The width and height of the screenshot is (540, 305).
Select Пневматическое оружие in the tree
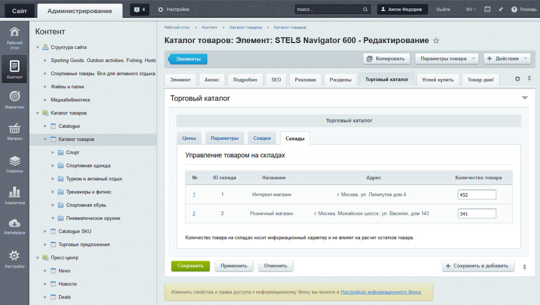coord(93,218)
